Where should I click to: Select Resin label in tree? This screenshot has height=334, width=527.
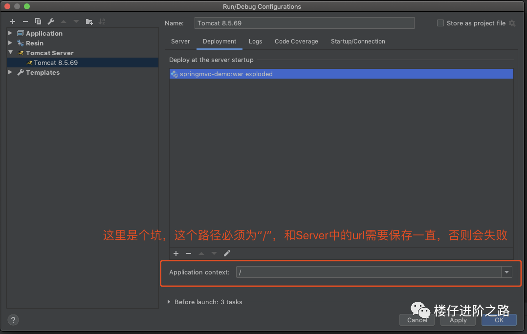tap(35, 43)
